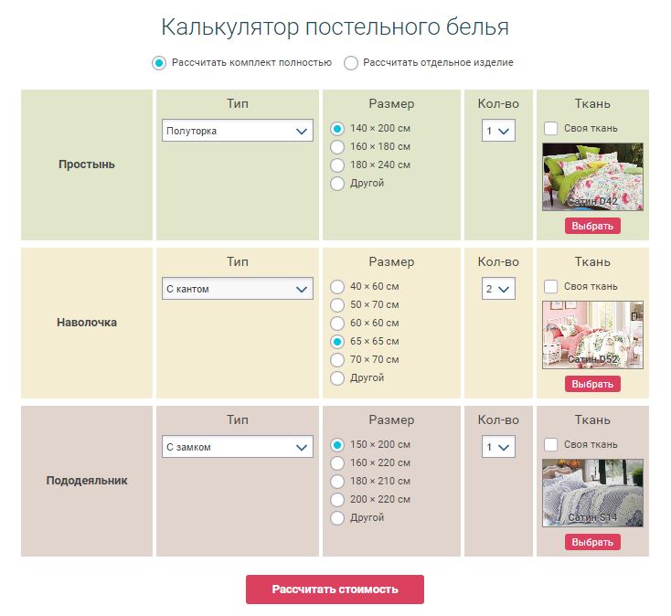This screenshot has height=616, width=671.
Task: Choose sheet size 160 × 180 см
Action: 337,146
